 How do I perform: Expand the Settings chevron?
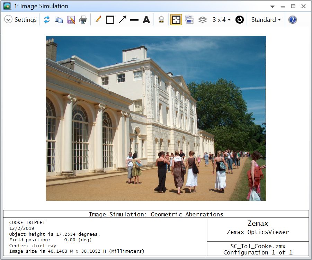point(8,20)
